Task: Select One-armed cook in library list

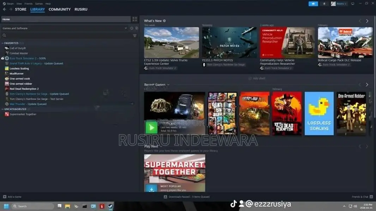Action: (20, 79)
